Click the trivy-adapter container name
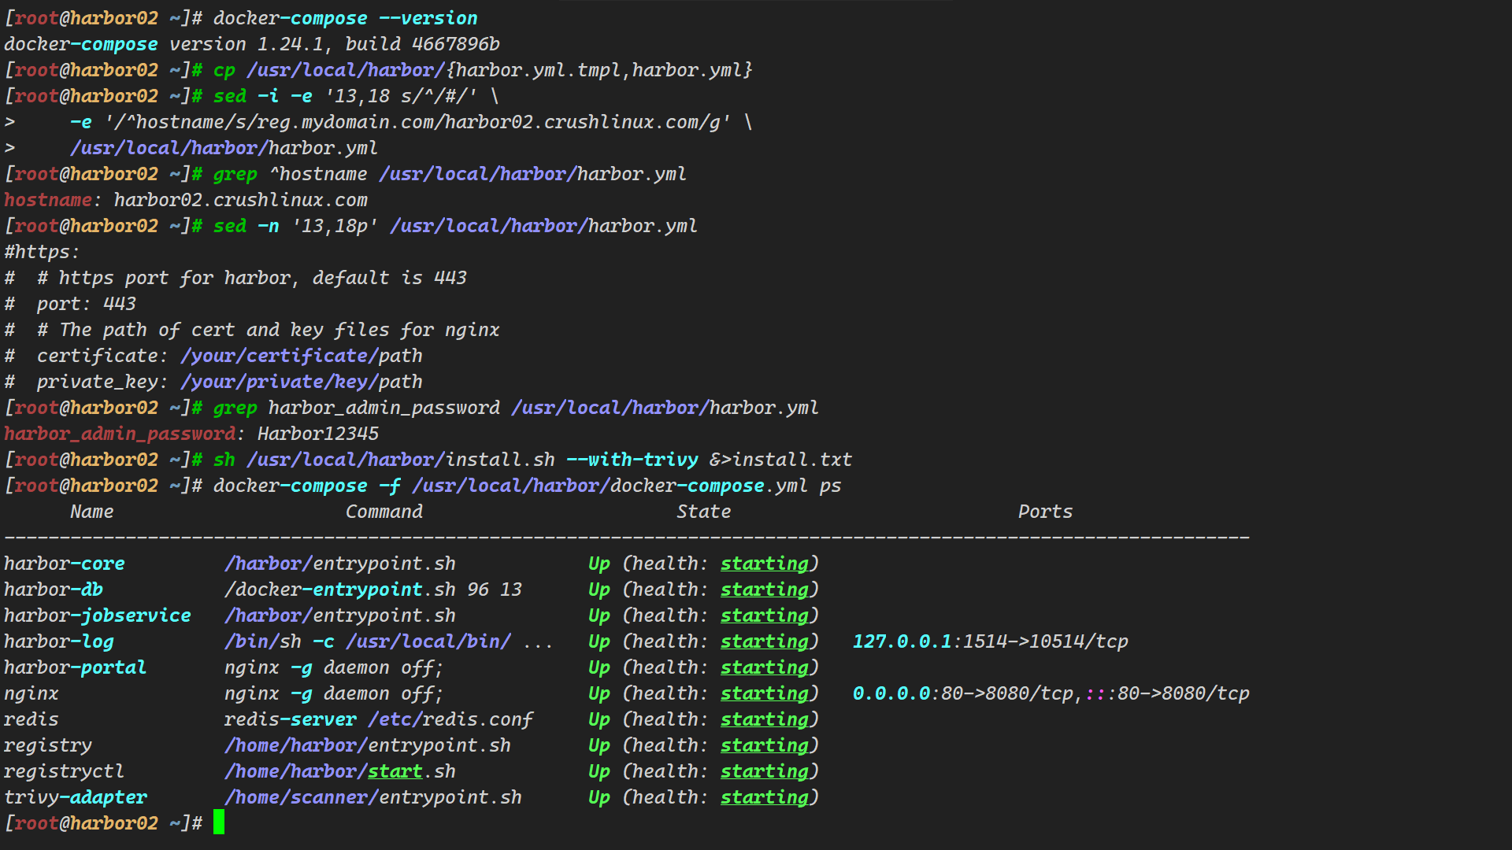The height and width of the screenshot is (850, 1512). pos(76,797)
